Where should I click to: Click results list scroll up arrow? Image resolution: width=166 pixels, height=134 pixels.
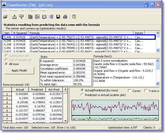click(158, 33)
